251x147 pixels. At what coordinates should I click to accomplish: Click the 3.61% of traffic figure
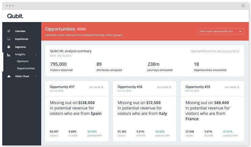coord(208,131)
